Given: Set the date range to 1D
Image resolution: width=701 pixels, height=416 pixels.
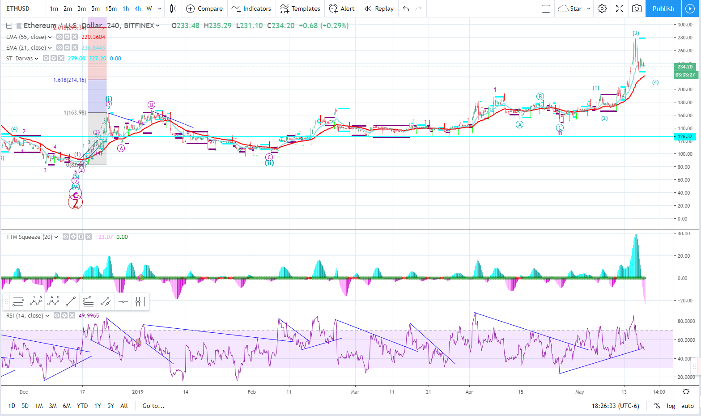Looking at the screenshot, I should (x=12, y=406).
